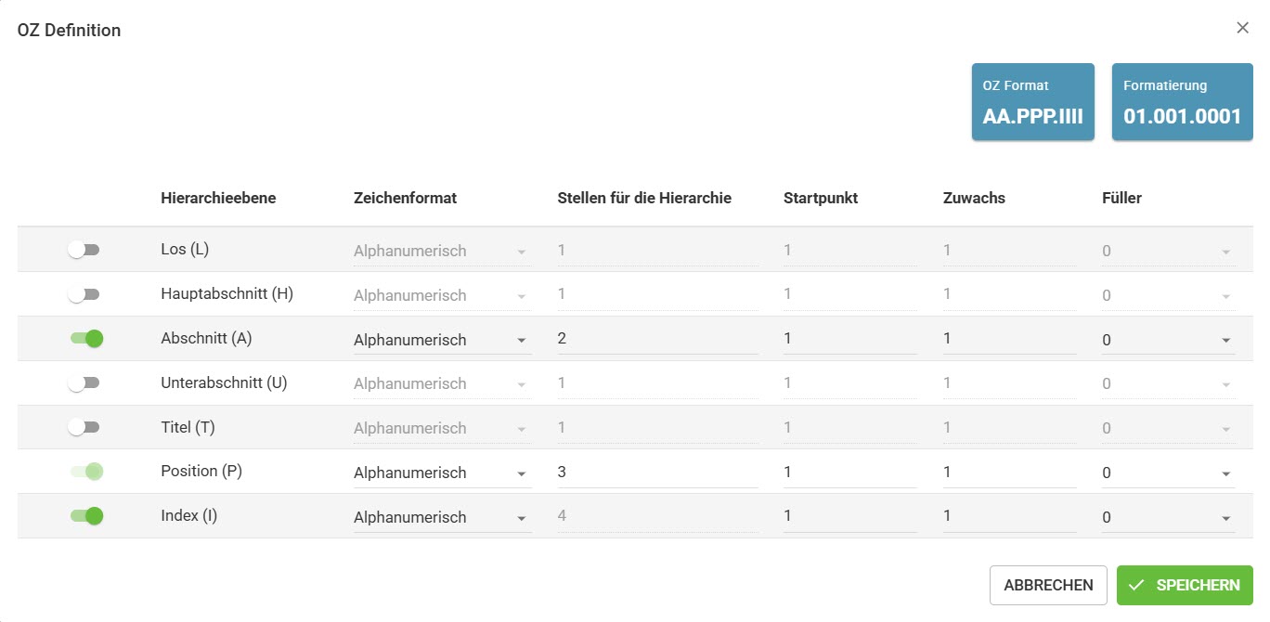
Task: Open Füller dropdown in Abschnitt row
Action: pos(1169,340)
